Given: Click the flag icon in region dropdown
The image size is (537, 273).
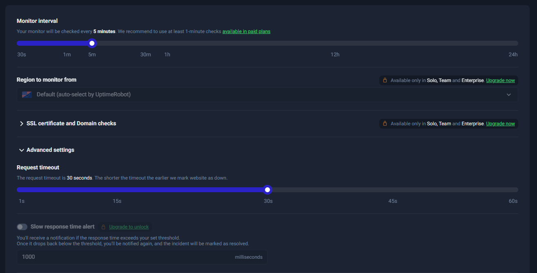Looking at the screenshot, I should (x=27, y=95).
